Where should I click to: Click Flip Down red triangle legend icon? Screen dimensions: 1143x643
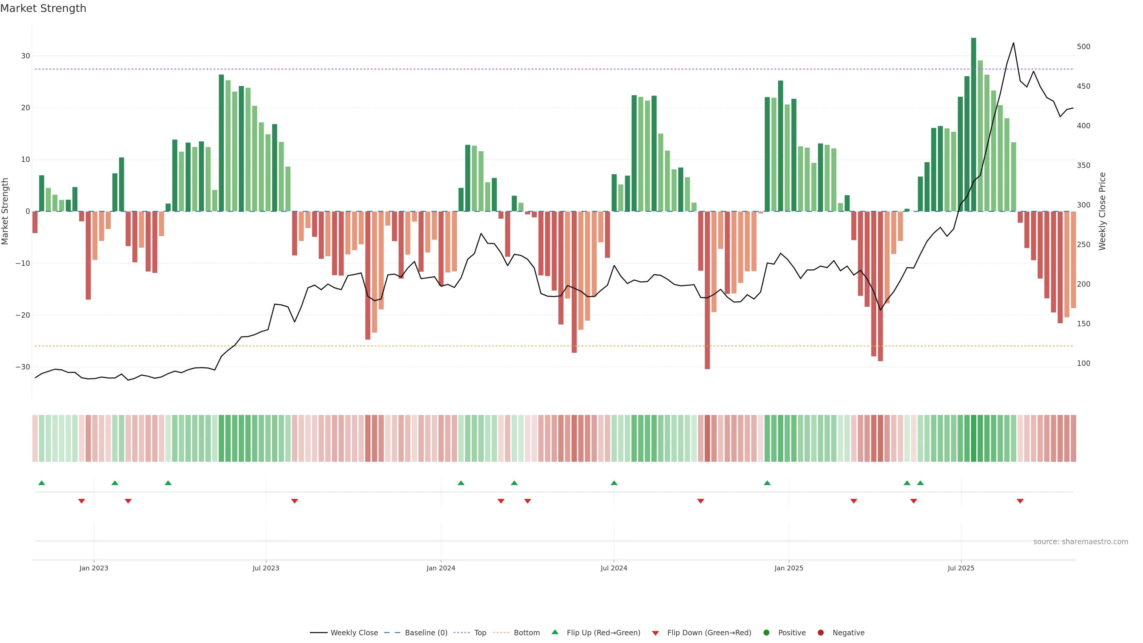(655, 633)
